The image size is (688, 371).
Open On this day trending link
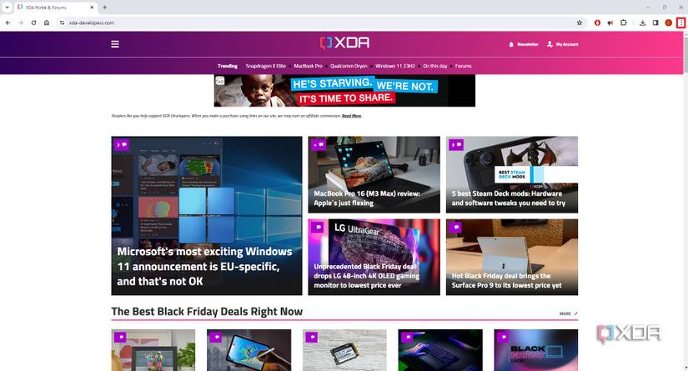[x=434, y=66]
